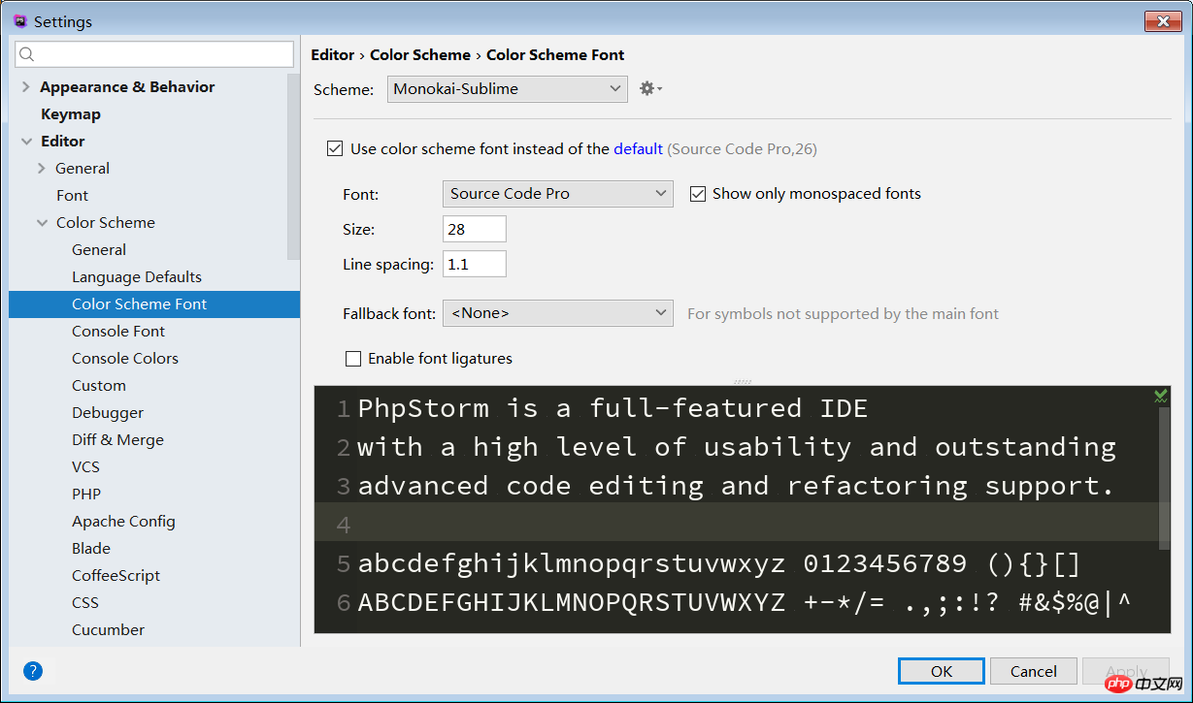Image resolution: width=1193 pixels, height=703 pixels.
Task: Open CoffeeScript color settings
Action: point(116,576)
